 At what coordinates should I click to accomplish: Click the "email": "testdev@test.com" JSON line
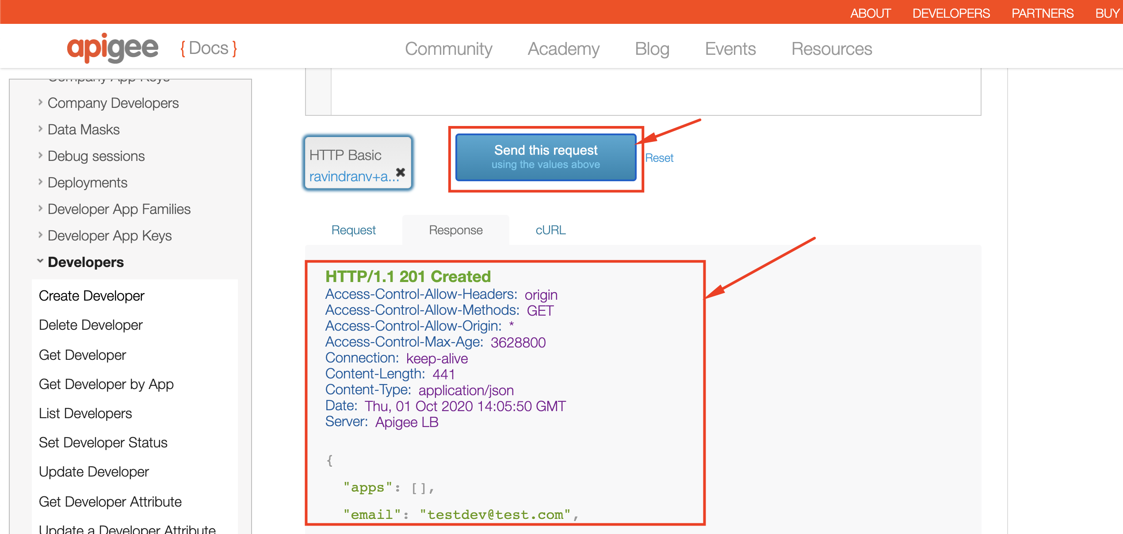click(x=461, y=515)
